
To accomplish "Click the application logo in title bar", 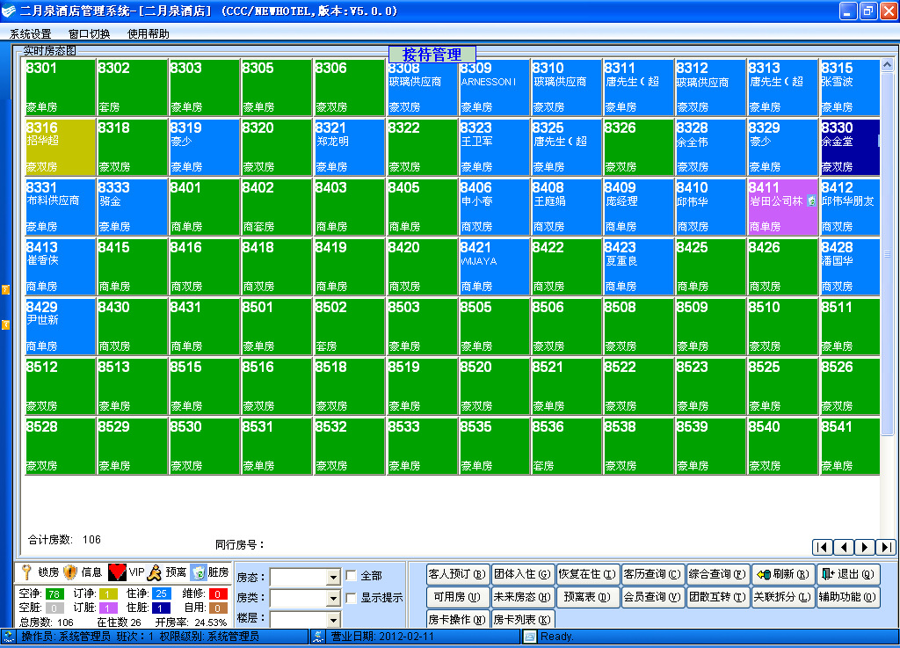I will (x=9, y=11).
